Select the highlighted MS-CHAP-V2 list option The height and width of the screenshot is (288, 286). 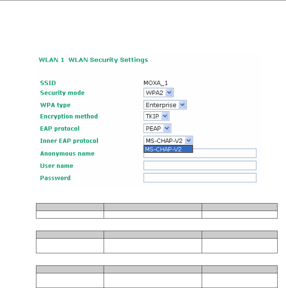[x=168, y=149]
